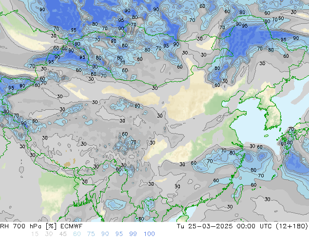Screen dimensions: 309x238
Task: Click the "RH 700 hPa [%]" map title
Action: click(x=28, y=226)
